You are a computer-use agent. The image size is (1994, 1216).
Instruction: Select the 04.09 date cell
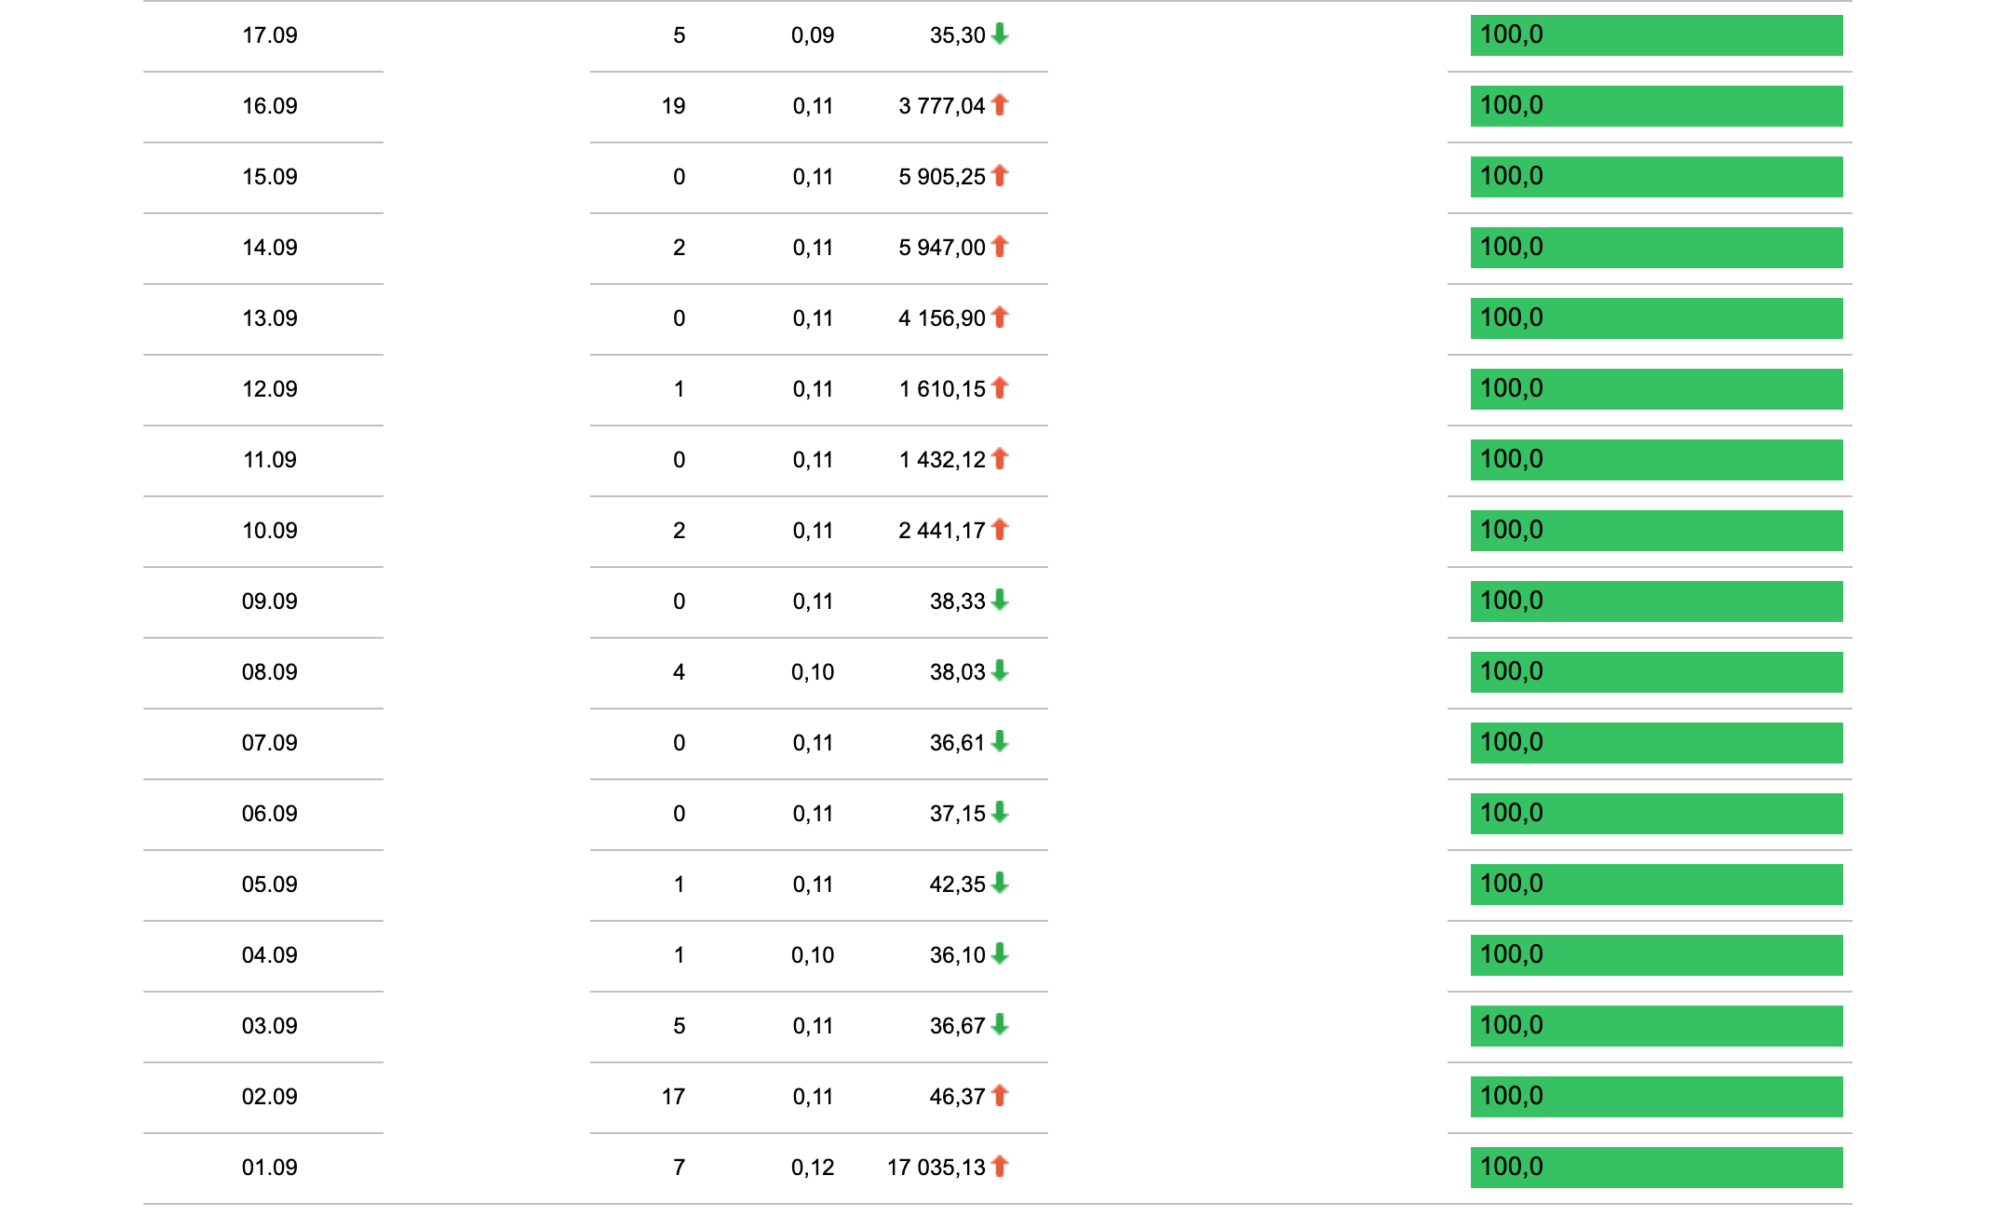tap(270, 955)
